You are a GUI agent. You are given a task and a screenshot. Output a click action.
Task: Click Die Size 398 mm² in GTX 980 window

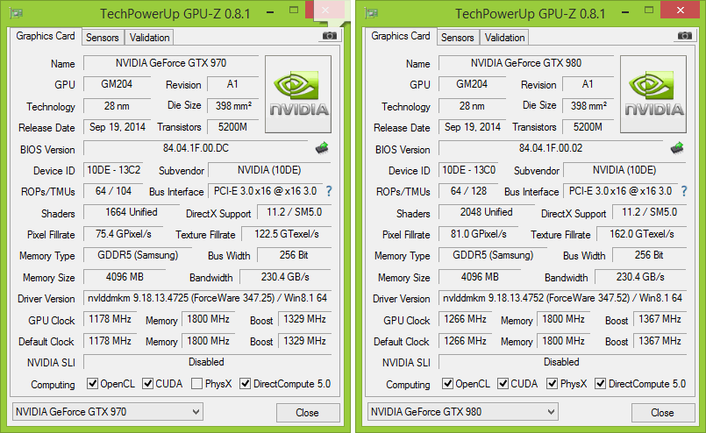tap(589, 106)
